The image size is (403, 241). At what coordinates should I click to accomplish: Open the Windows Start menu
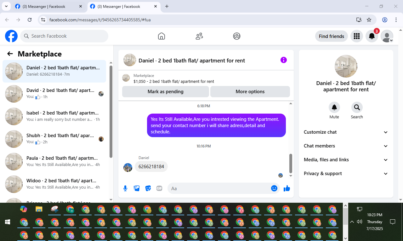pos(8,222)
